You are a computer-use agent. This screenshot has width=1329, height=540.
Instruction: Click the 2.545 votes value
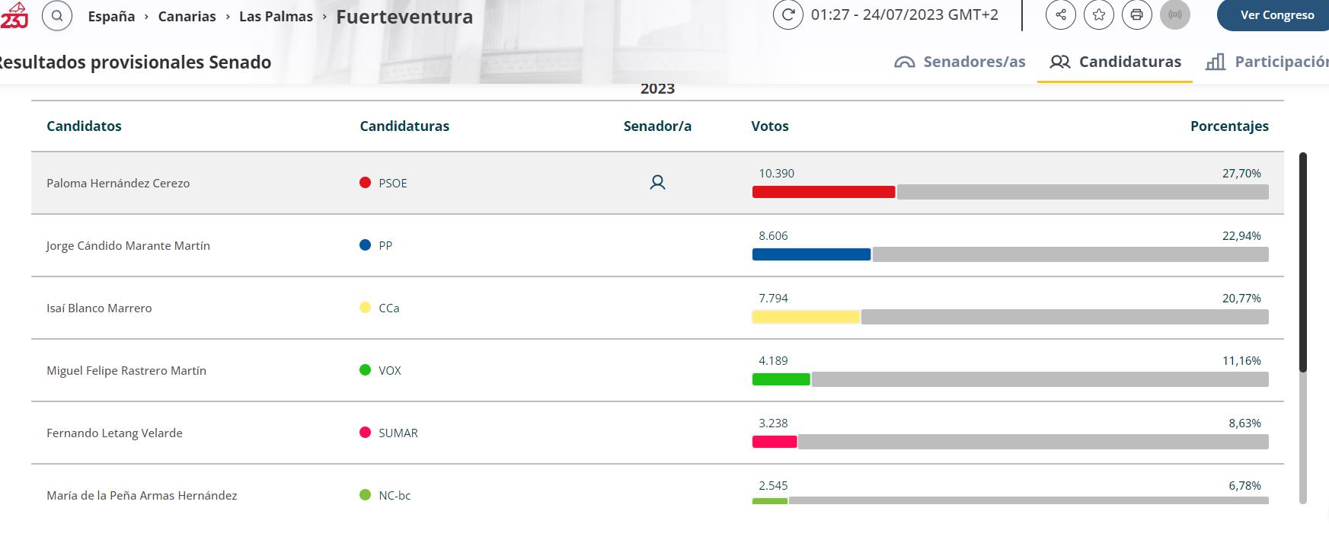tap(773, 486)
